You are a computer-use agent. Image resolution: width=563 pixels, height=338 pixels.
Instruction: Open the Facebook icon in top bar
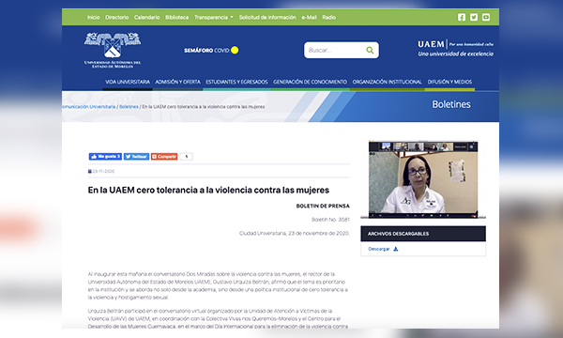point(462,17)
